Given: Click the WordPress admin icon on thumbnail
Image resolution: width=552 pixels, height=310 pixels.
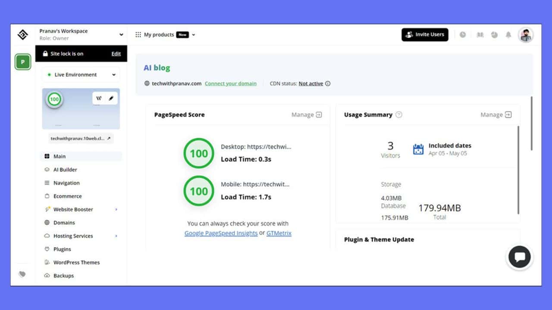Looking at the screenshot, I should click(99, 98).
